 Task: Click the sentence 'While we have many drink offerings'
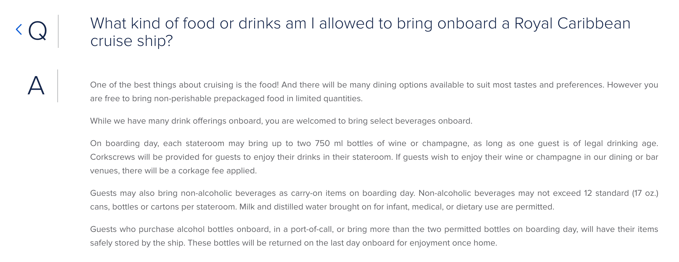click(281, 121)
